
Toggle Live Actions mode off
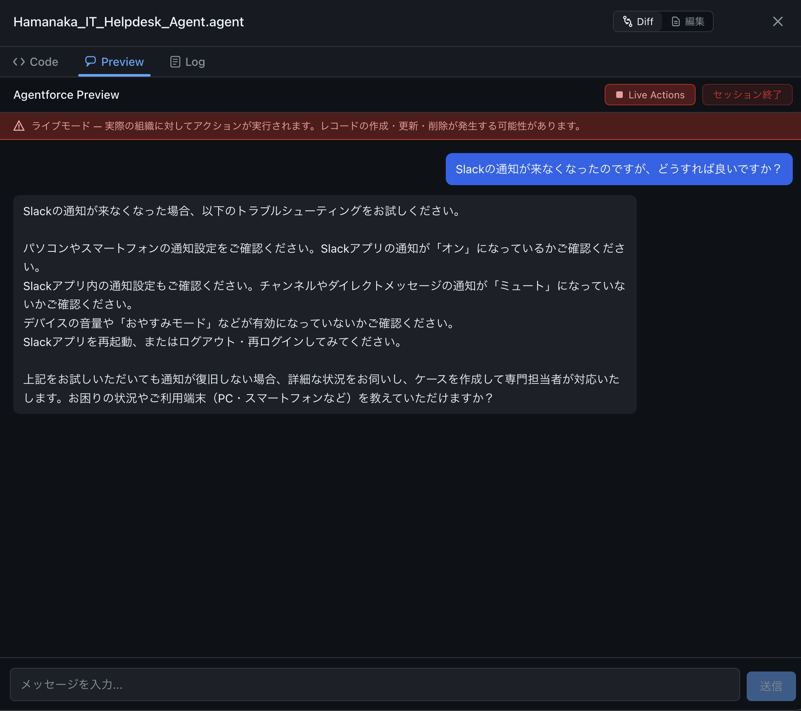coord(656,95)
